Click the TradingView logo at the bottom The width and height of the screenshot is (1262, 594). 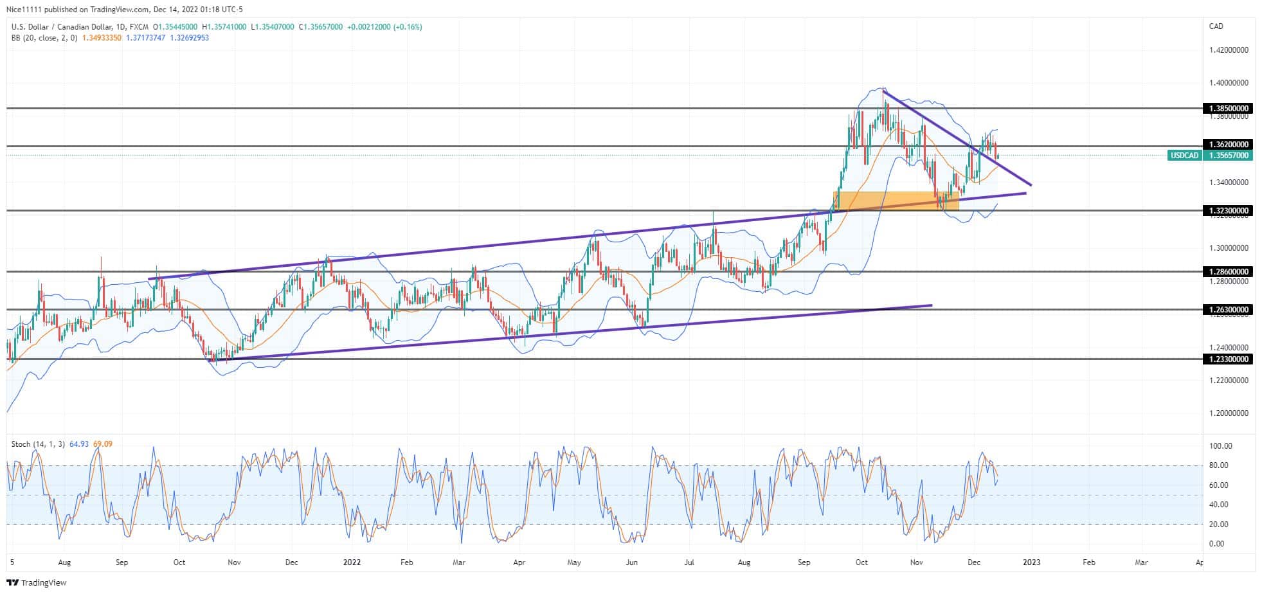36,582
